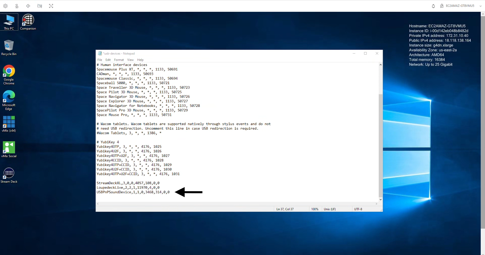Click the Notepad vertical scrollbar thumb
Screen dimensions: 485x255
380,146
